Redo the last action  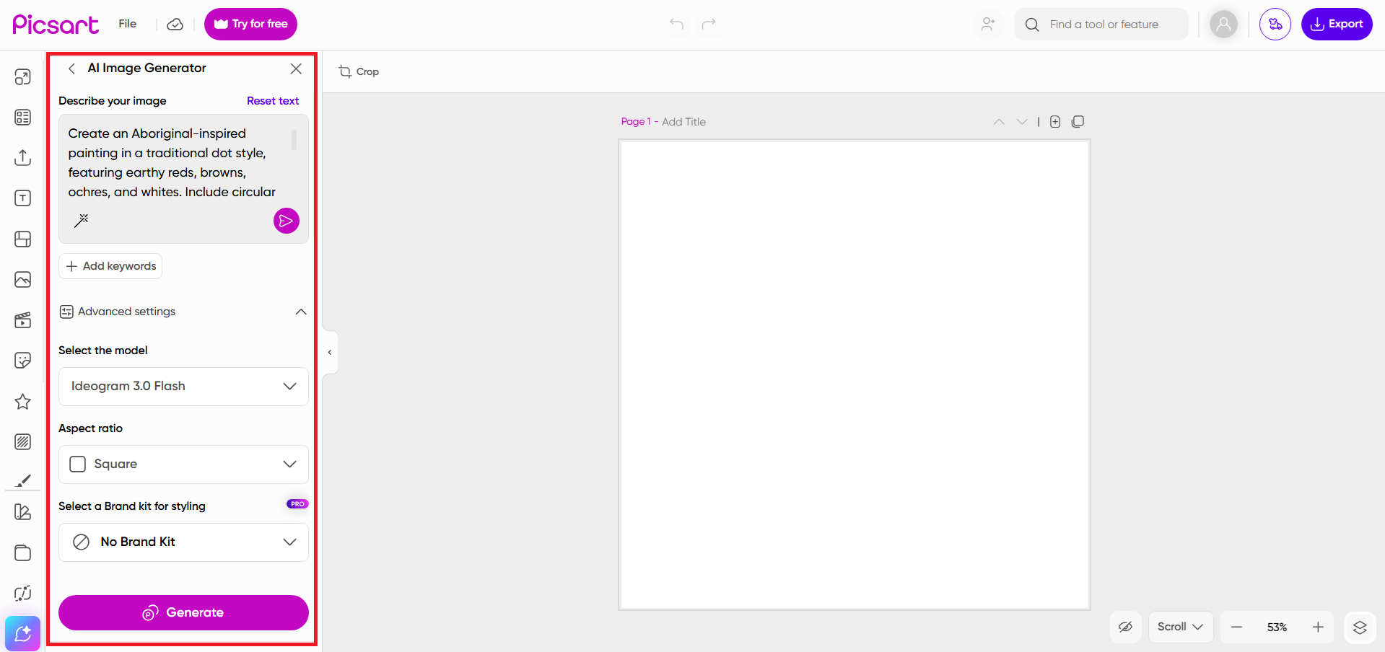tap(709, 24)
